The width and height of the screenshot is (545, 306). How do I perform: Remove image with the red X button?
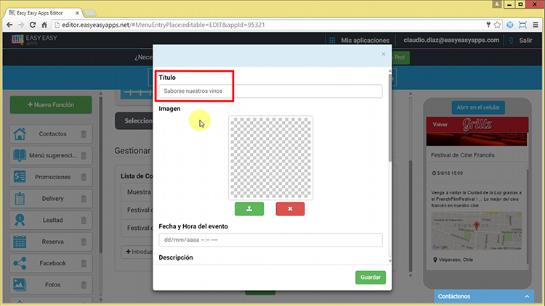click(290, 209)
